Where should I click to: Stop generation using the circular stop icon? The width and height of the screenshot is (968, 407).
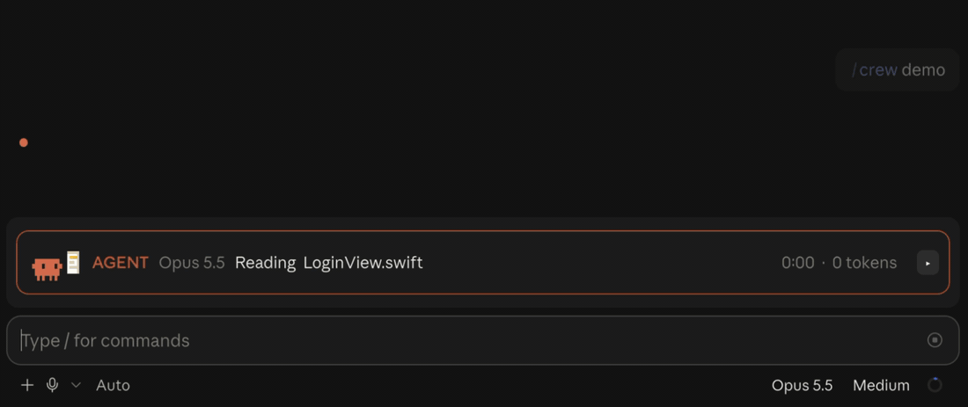(x=935, y=340)
